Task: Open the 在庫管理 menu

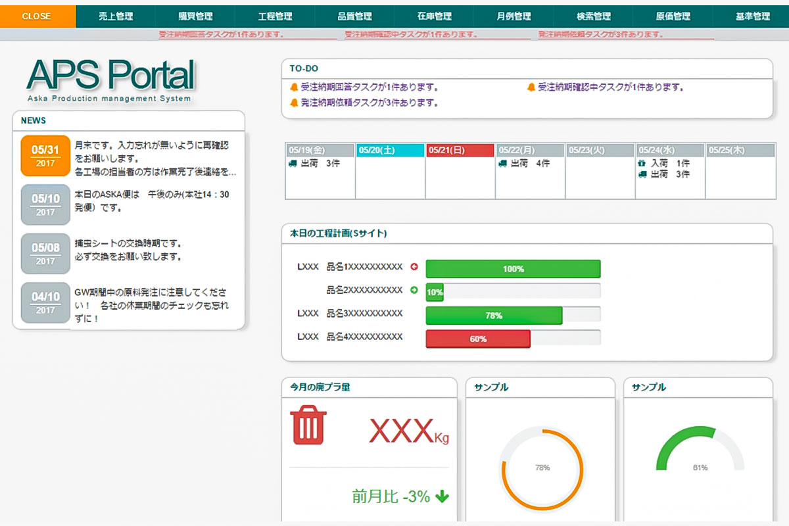Action: coord(435,16)
